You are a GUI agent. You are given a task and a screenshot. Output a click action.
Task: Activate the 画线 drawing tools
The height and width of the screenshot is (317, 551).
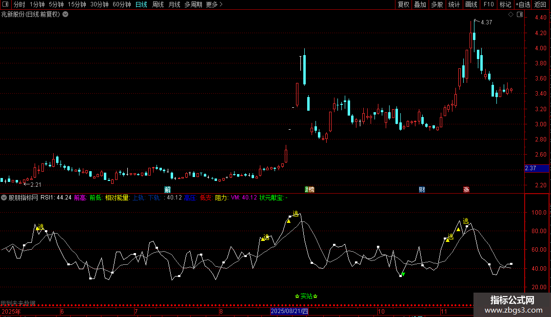pos(471,4)
